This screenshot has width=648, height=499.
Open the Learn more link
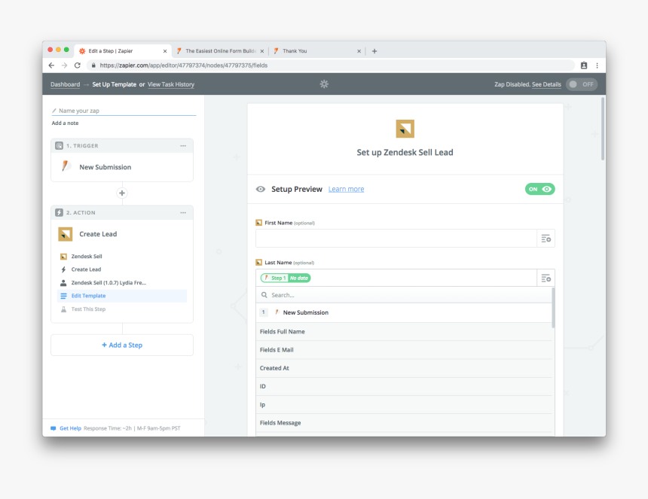coord(347,189)
